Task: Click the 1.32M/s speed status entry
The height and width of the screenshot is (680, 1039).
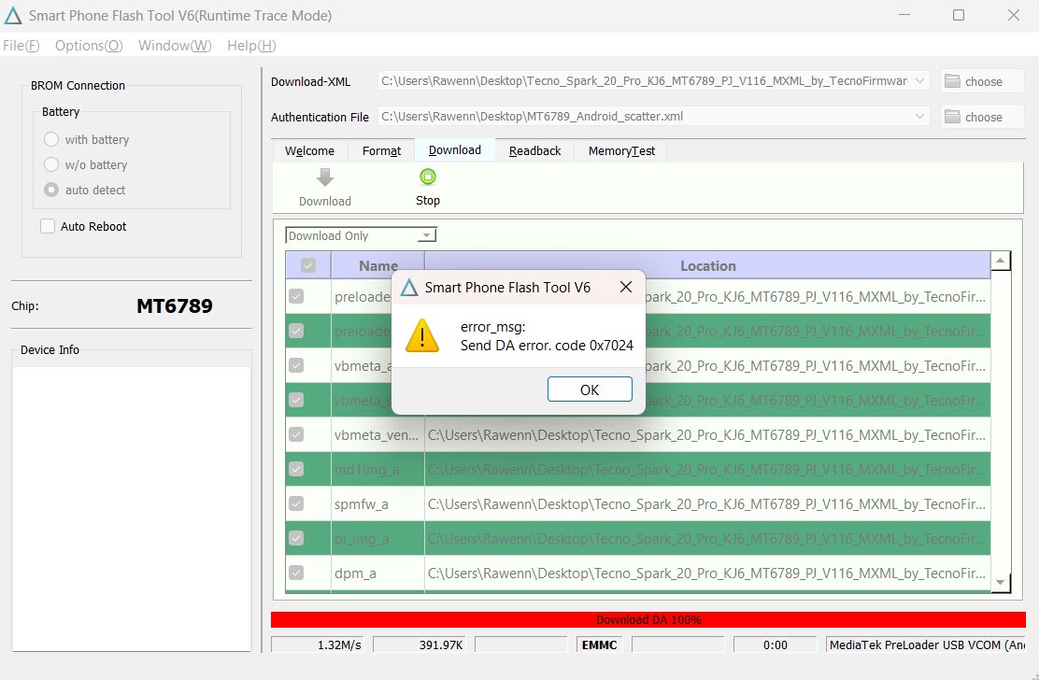Action: click(318, 645)
